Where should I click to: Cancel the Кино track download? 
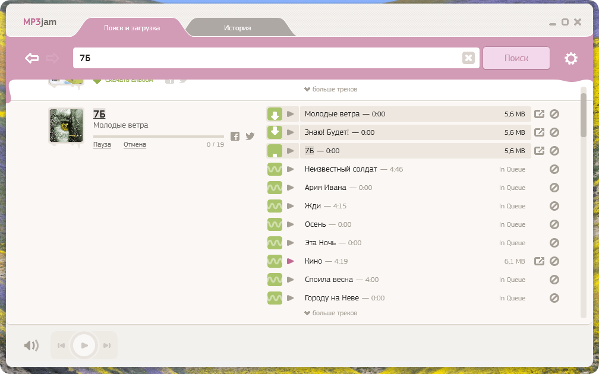[554, 261]
